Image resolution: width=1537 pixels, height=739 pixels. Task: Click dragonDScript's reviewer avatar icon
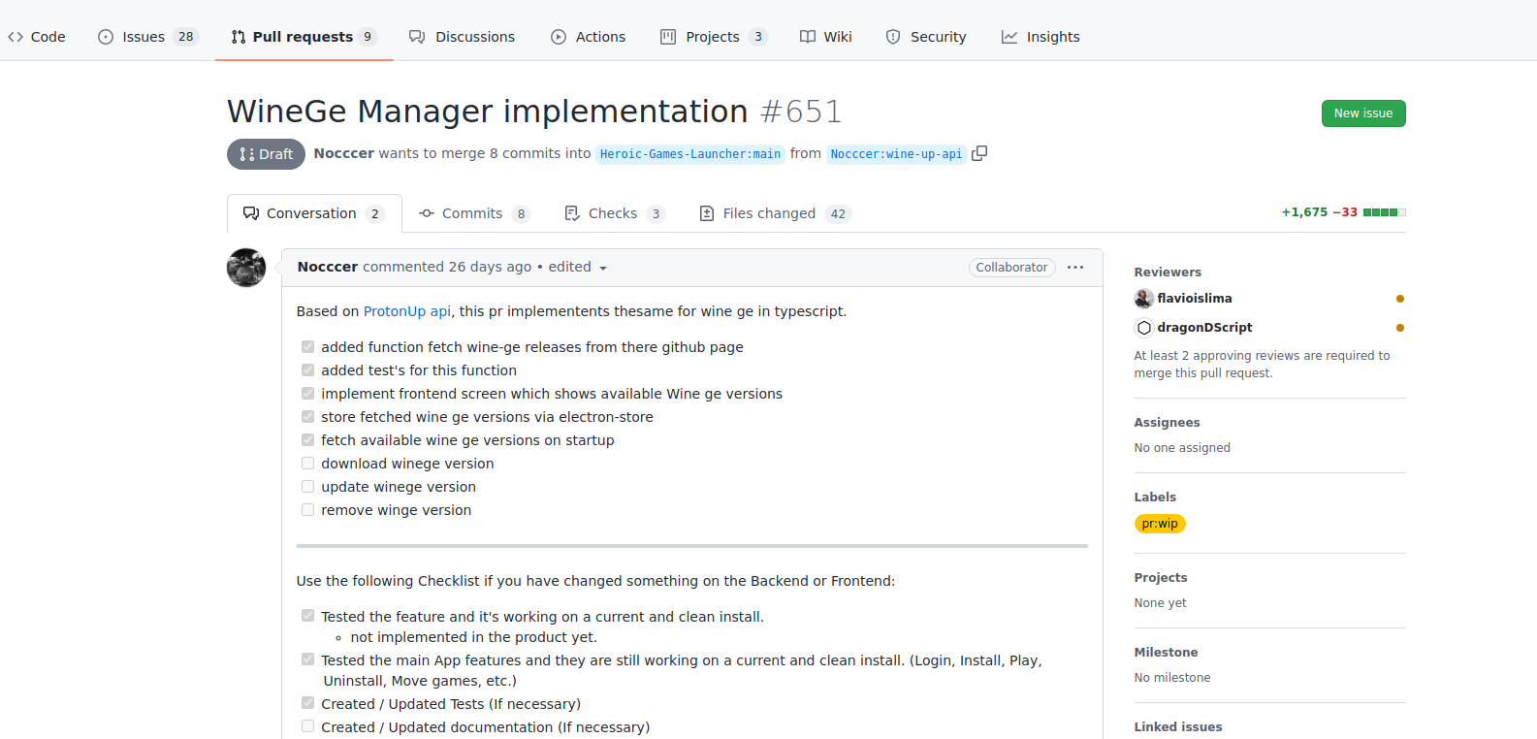[x=1144, y=328]
